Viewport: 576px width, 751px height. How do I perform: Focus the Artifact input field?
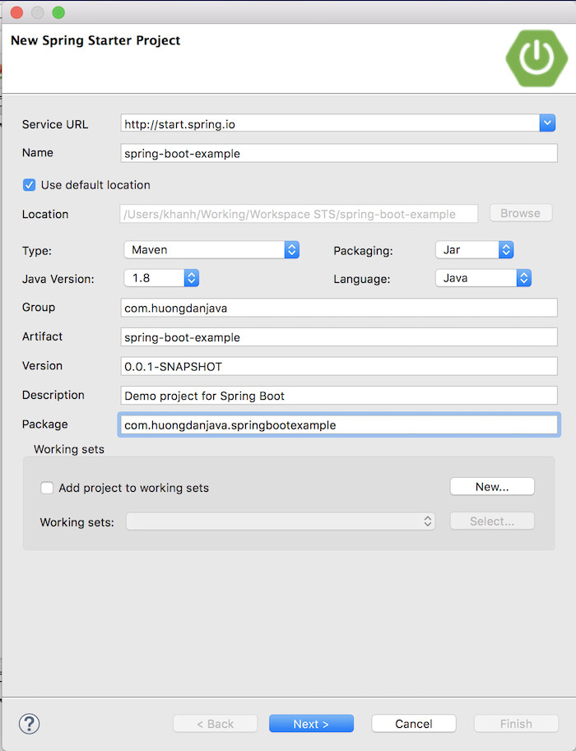(x=339, y=336)
